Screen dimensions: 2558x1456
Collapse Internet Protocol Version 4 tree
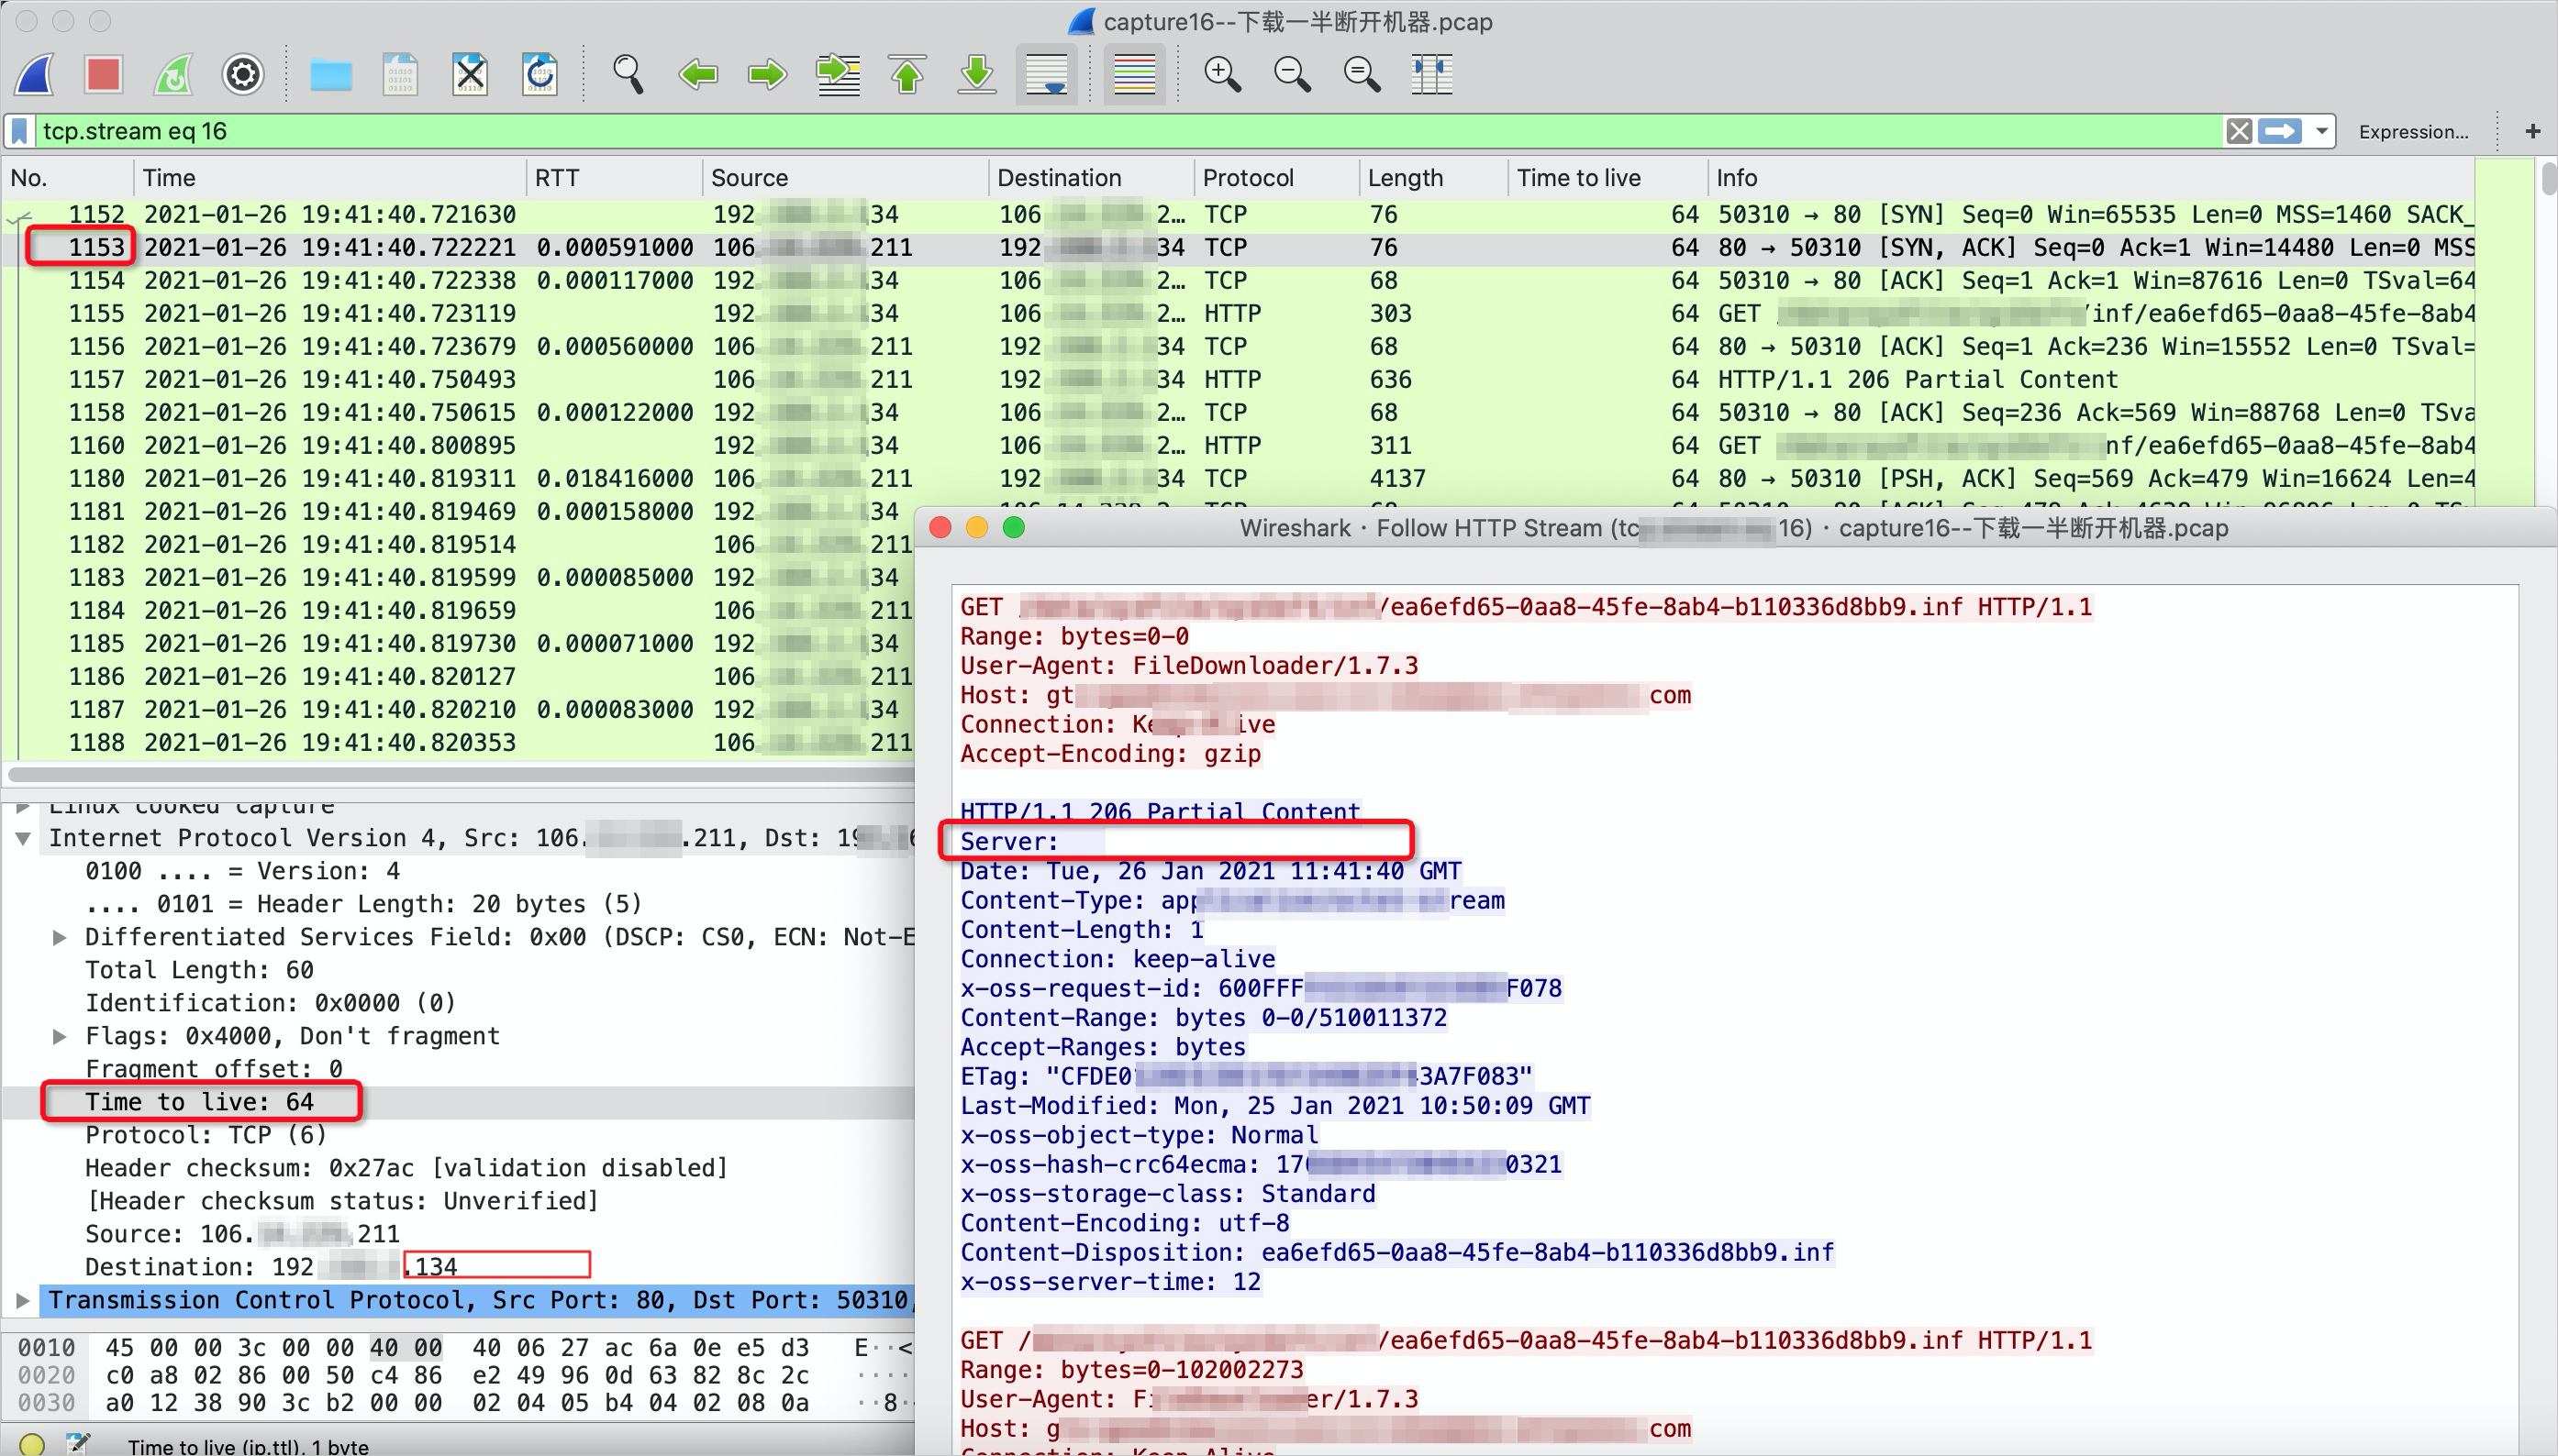tap(23, 838)
